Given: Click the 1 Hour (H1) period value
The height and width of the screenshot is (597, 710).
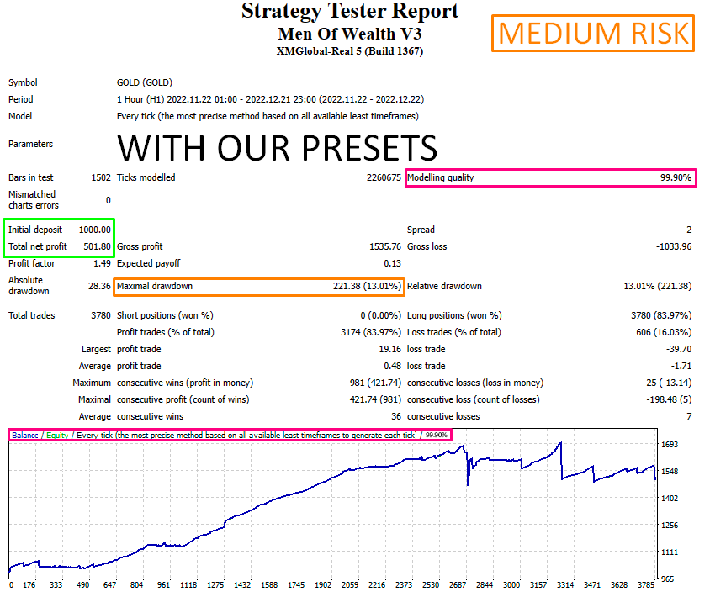Looking at the screenshot, I should coord(270,99).
